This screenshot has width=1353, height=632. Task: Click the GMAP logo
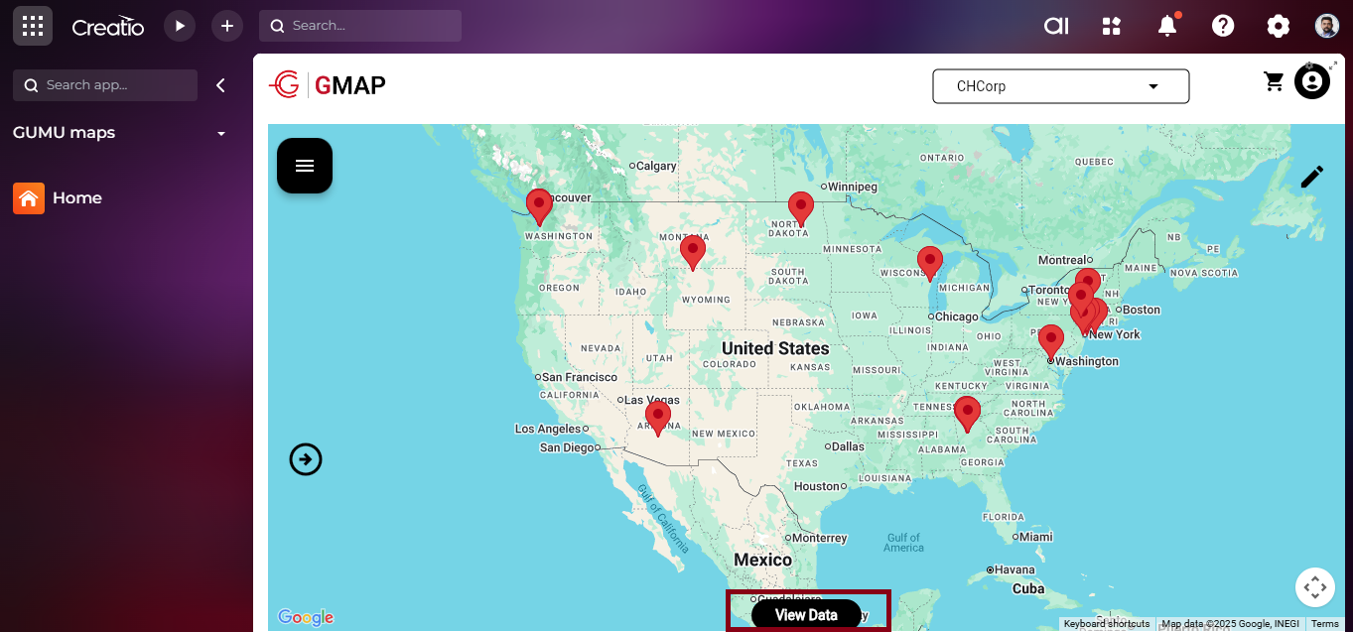328,85
